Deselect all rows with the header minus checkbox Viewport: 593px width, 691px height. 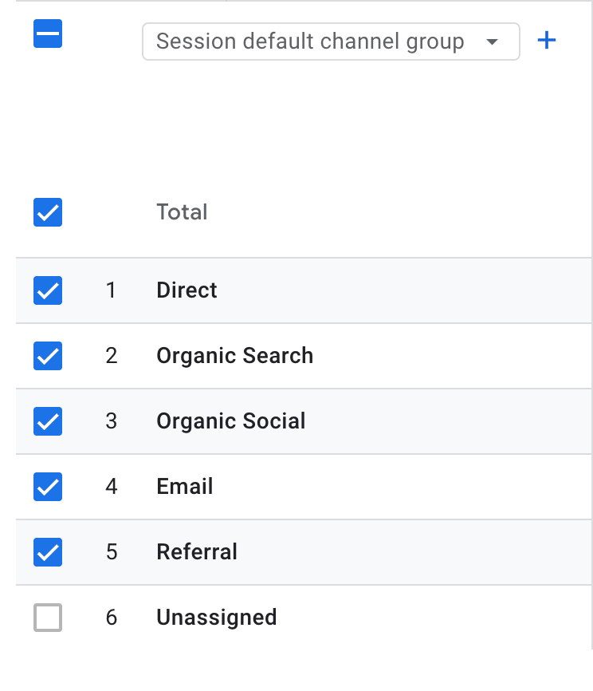click(x=48, y=34)
